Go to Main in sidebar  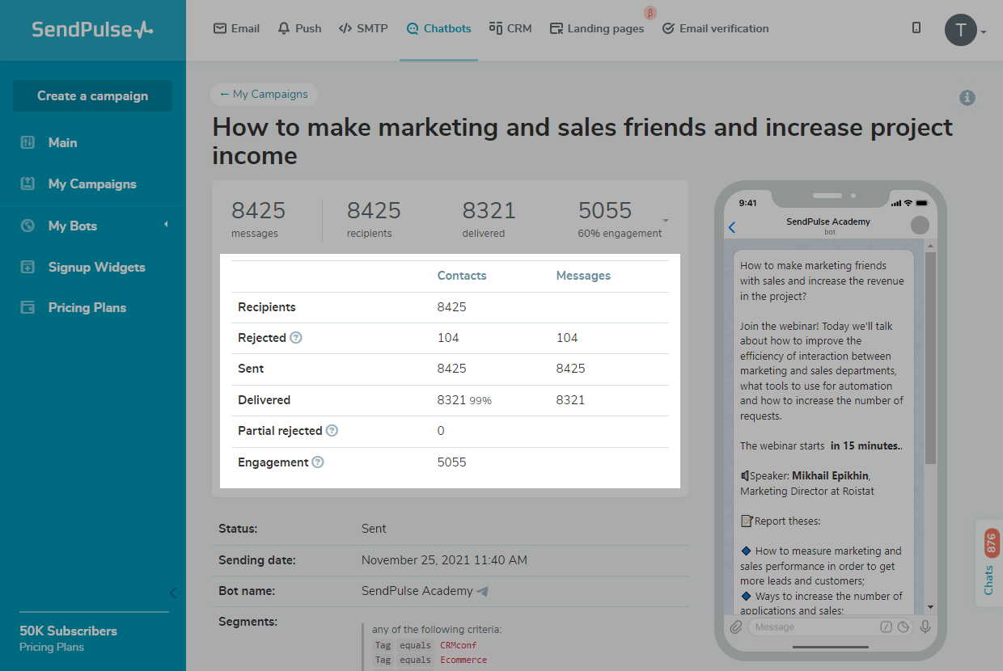[x=62, y=142]
